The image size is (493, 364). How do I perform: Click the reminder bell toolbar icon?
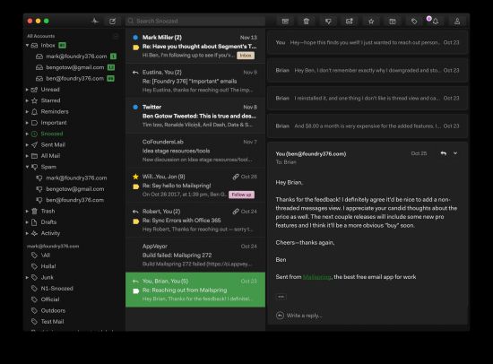435,22
